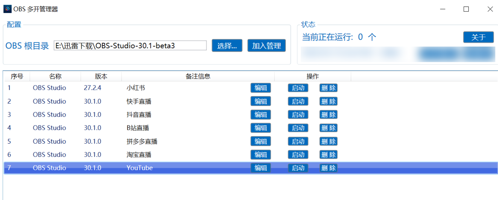The image size is (498, 200).
Task: Select the 拼多多直播 remark cell
Action: [x=142, y=141]
